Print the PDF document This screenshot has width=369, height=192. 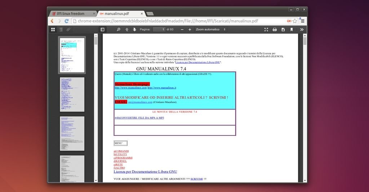(x=275, y=30)
